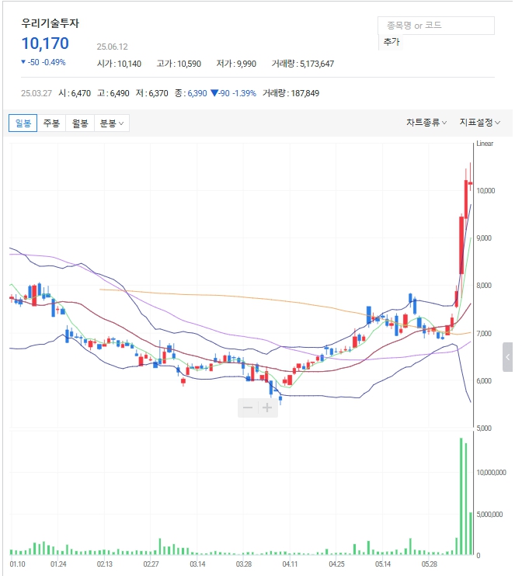Click the 종목명 or 코드 search field
Screen dimensions: 522x576
436,26
